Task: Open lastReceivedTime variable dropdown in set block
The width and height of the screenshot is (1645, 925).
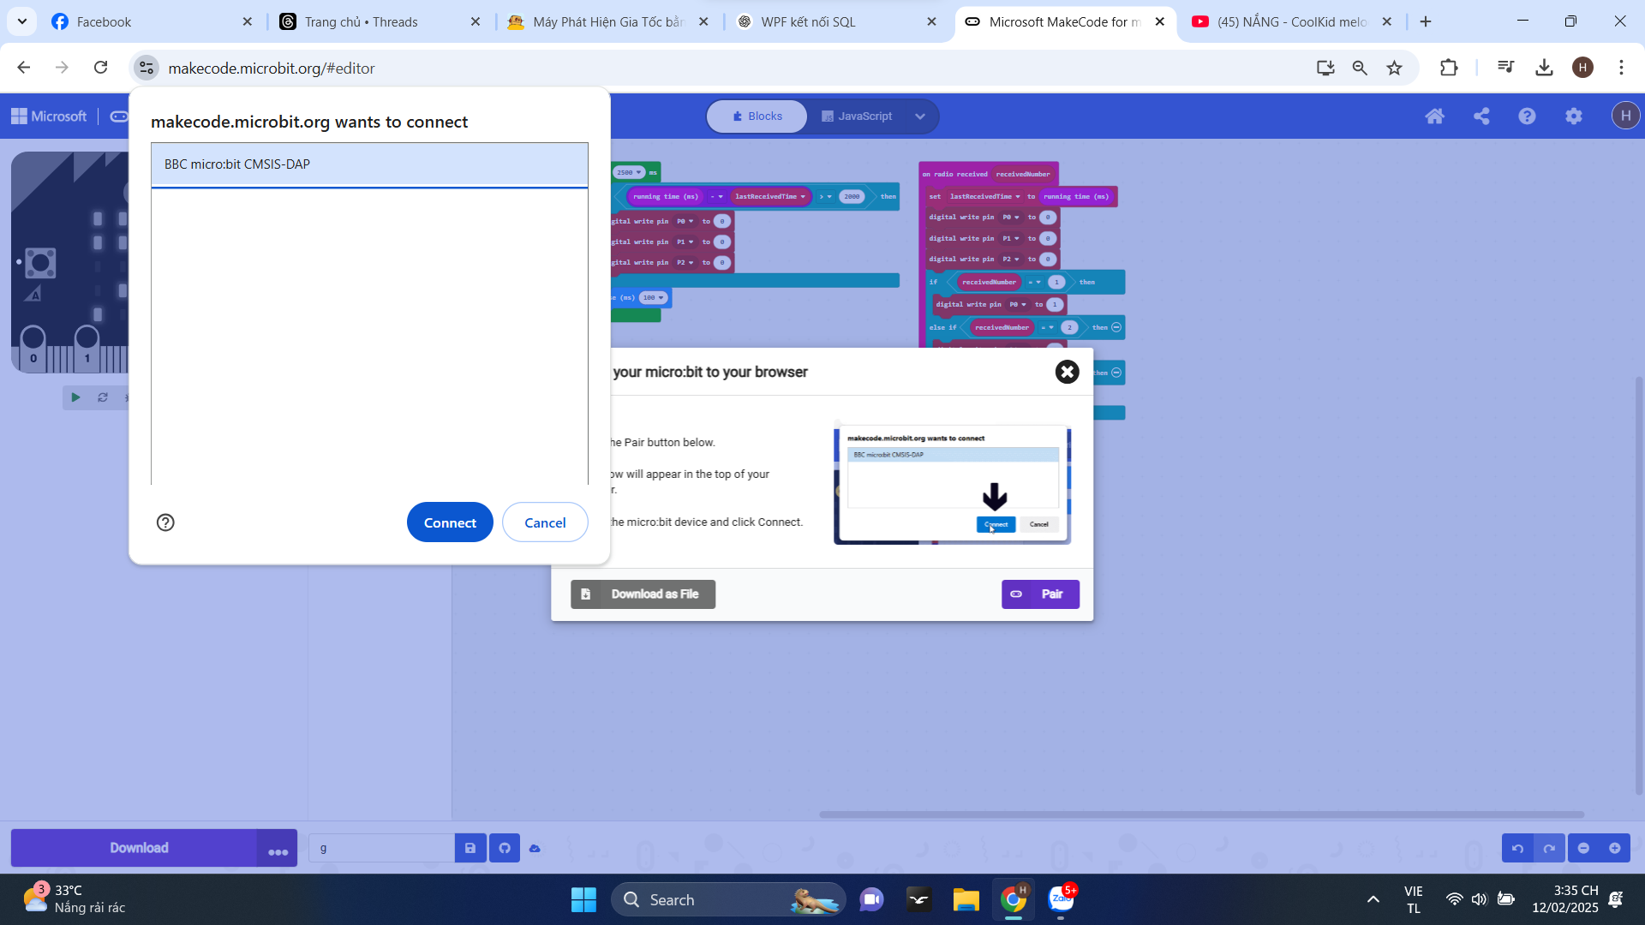Action: (985, 196)
